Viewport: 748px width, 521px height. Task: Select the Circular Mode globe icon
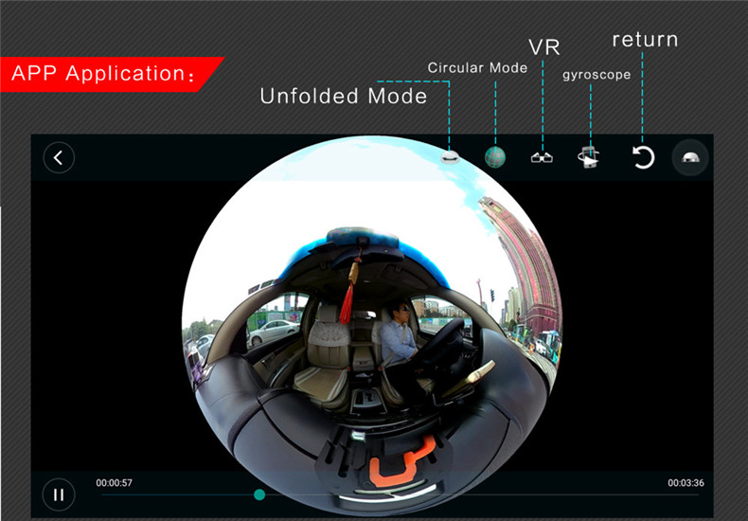495,157
